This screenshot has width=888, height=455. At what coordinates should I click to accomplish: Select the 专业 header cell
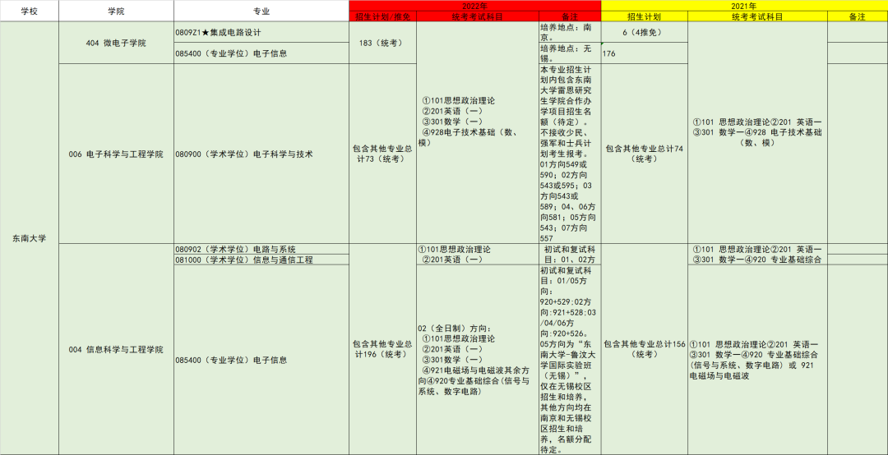pos(261,11)
